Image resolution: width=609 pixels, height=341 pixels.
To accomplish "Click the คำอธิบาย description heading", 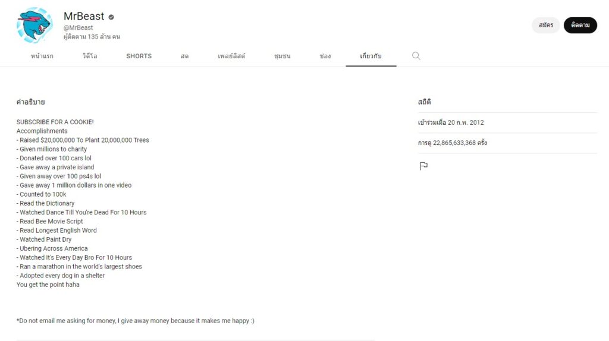I will pyautogui.click(x=30, y=102).
